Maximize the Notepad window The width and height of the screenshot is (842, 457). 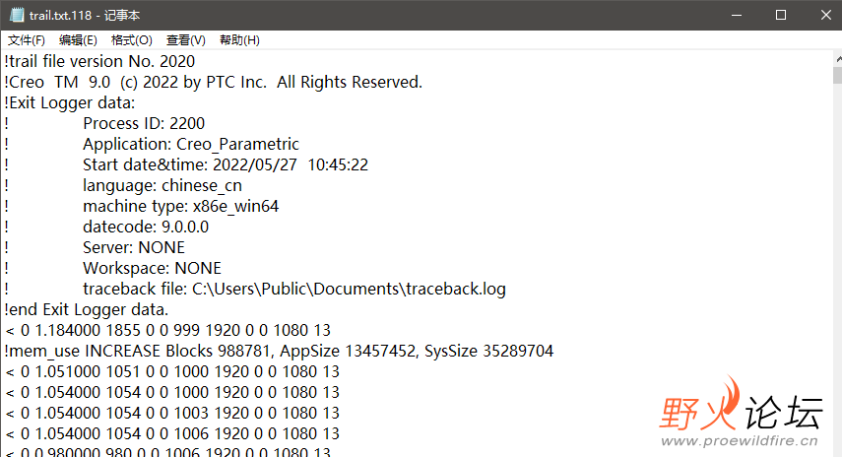tap(781, 15)
